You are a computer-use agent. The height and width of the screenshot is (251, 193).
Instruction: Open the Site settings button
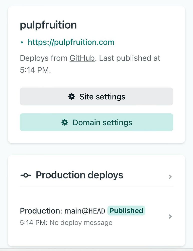pos(96,97)
